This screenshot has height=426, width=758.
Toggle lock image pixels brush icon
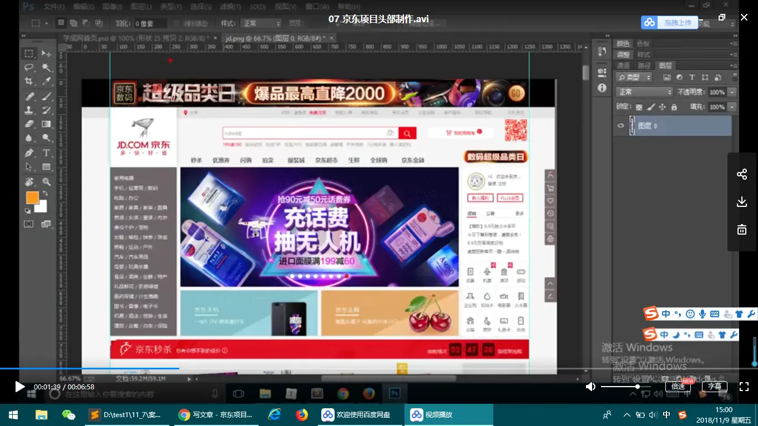651,107
